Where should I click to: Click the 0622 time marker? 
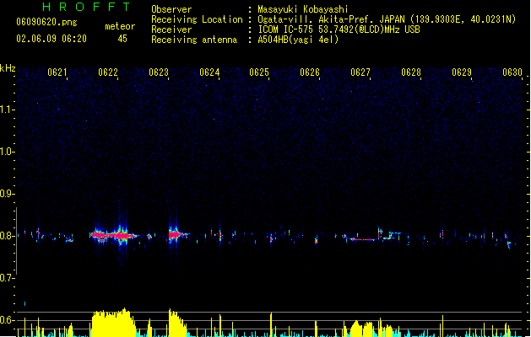(108, 72)
